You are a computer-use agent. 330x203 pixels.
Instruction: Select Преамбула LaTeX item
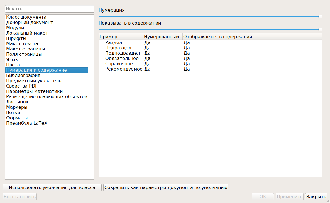click(x=47, y=123)
